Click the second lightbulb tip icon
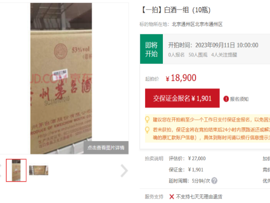270x203 pixels. pyautogui.click(x=147, y=130)
